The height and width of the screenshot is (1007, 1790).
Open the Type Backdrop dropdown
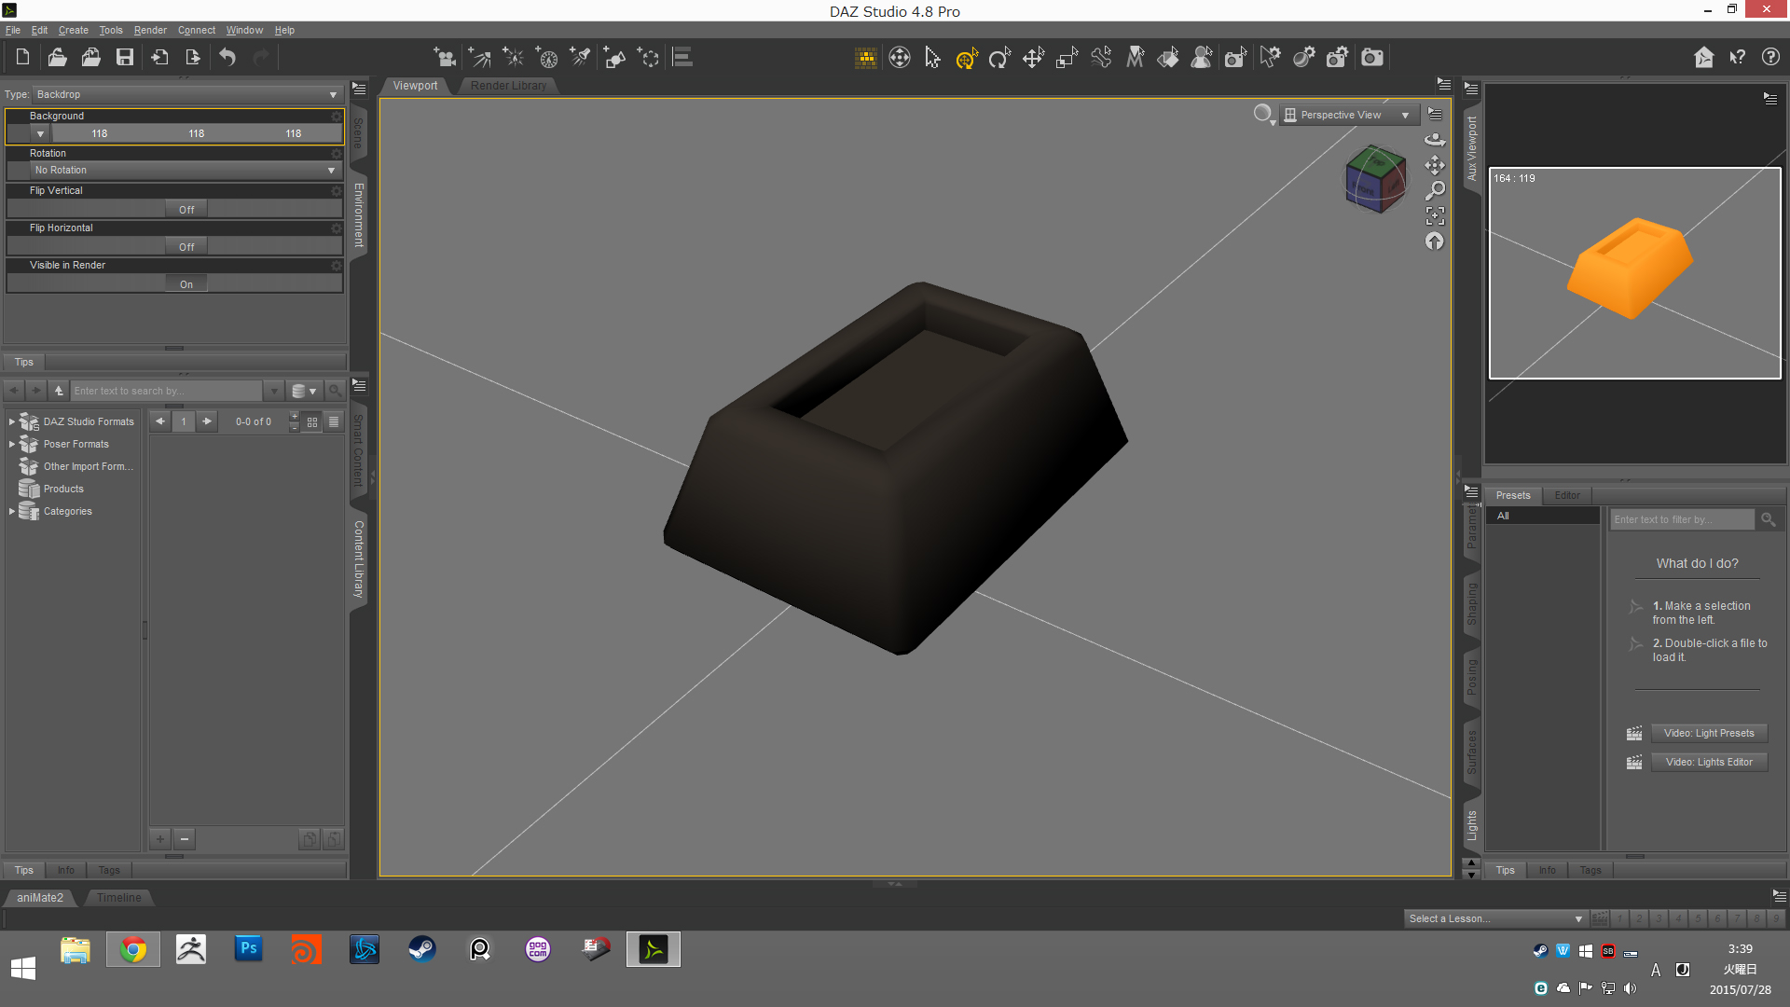pos(187,94)
